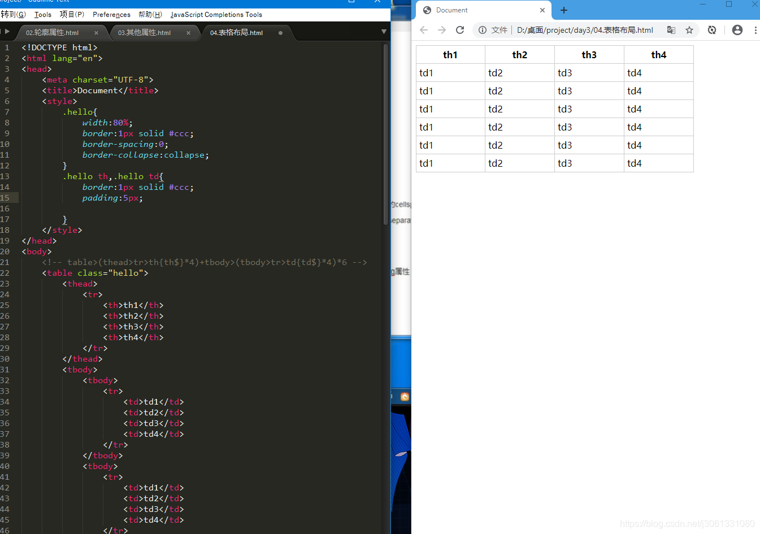This screenshot has width=760, height=534.
Task: Click the border-spacing:0 line
Action: [125, 144]
